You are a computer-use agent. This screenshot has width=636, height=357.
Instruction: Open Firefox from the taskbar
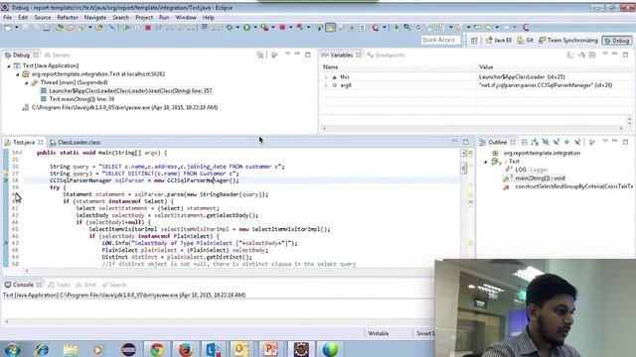[186, 349]
